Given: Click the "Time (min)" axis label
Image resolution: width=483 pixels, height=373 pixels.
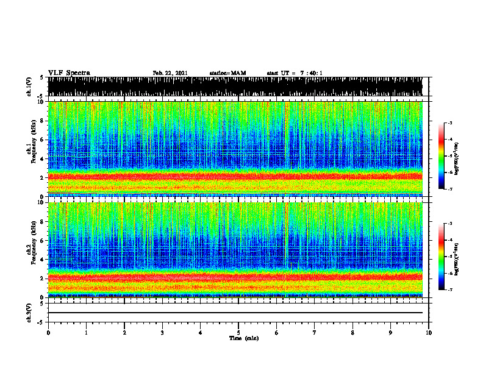Looking at the screenshot, I should pos(244,338).
